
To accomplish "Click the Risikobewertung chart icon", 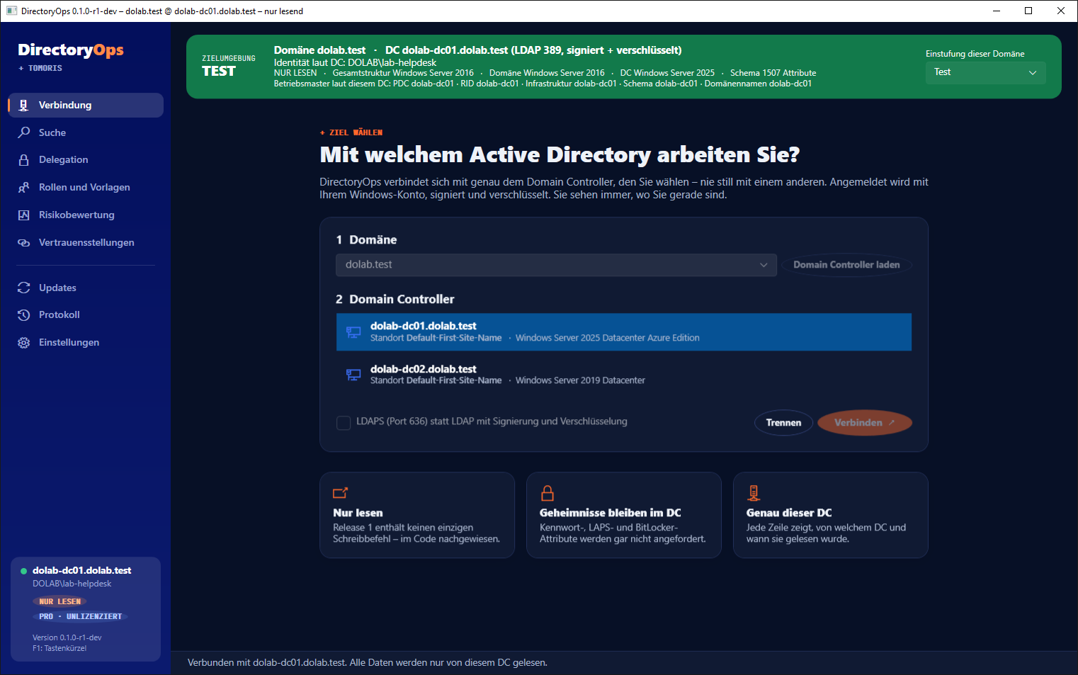I will [x=24, y=215].
